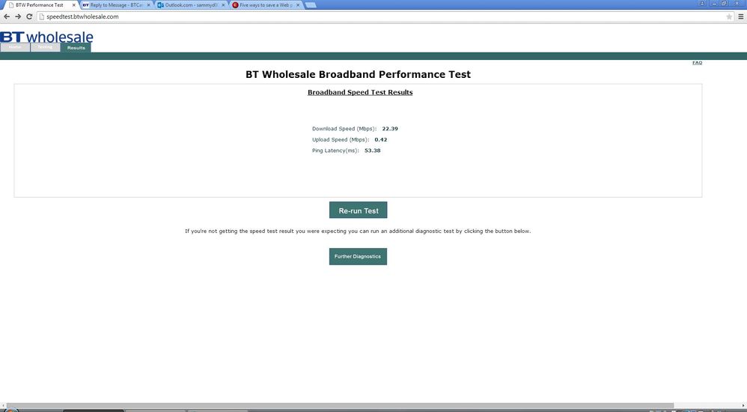
Task: Click the ping latency value 53.38
Action: (373, 151)
